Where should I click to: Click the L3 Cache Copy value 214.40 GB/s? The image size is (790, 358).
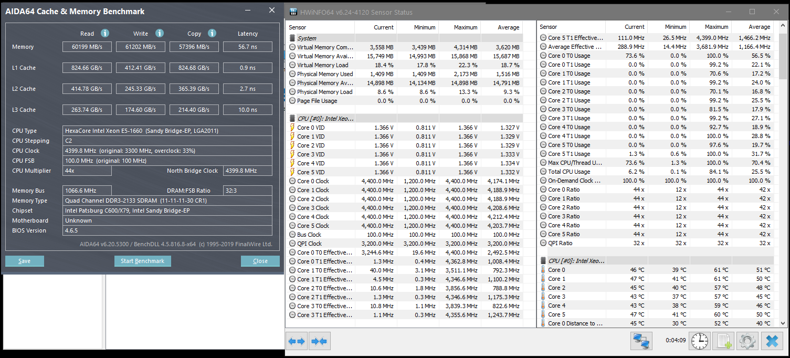click(x=194, y=110)
